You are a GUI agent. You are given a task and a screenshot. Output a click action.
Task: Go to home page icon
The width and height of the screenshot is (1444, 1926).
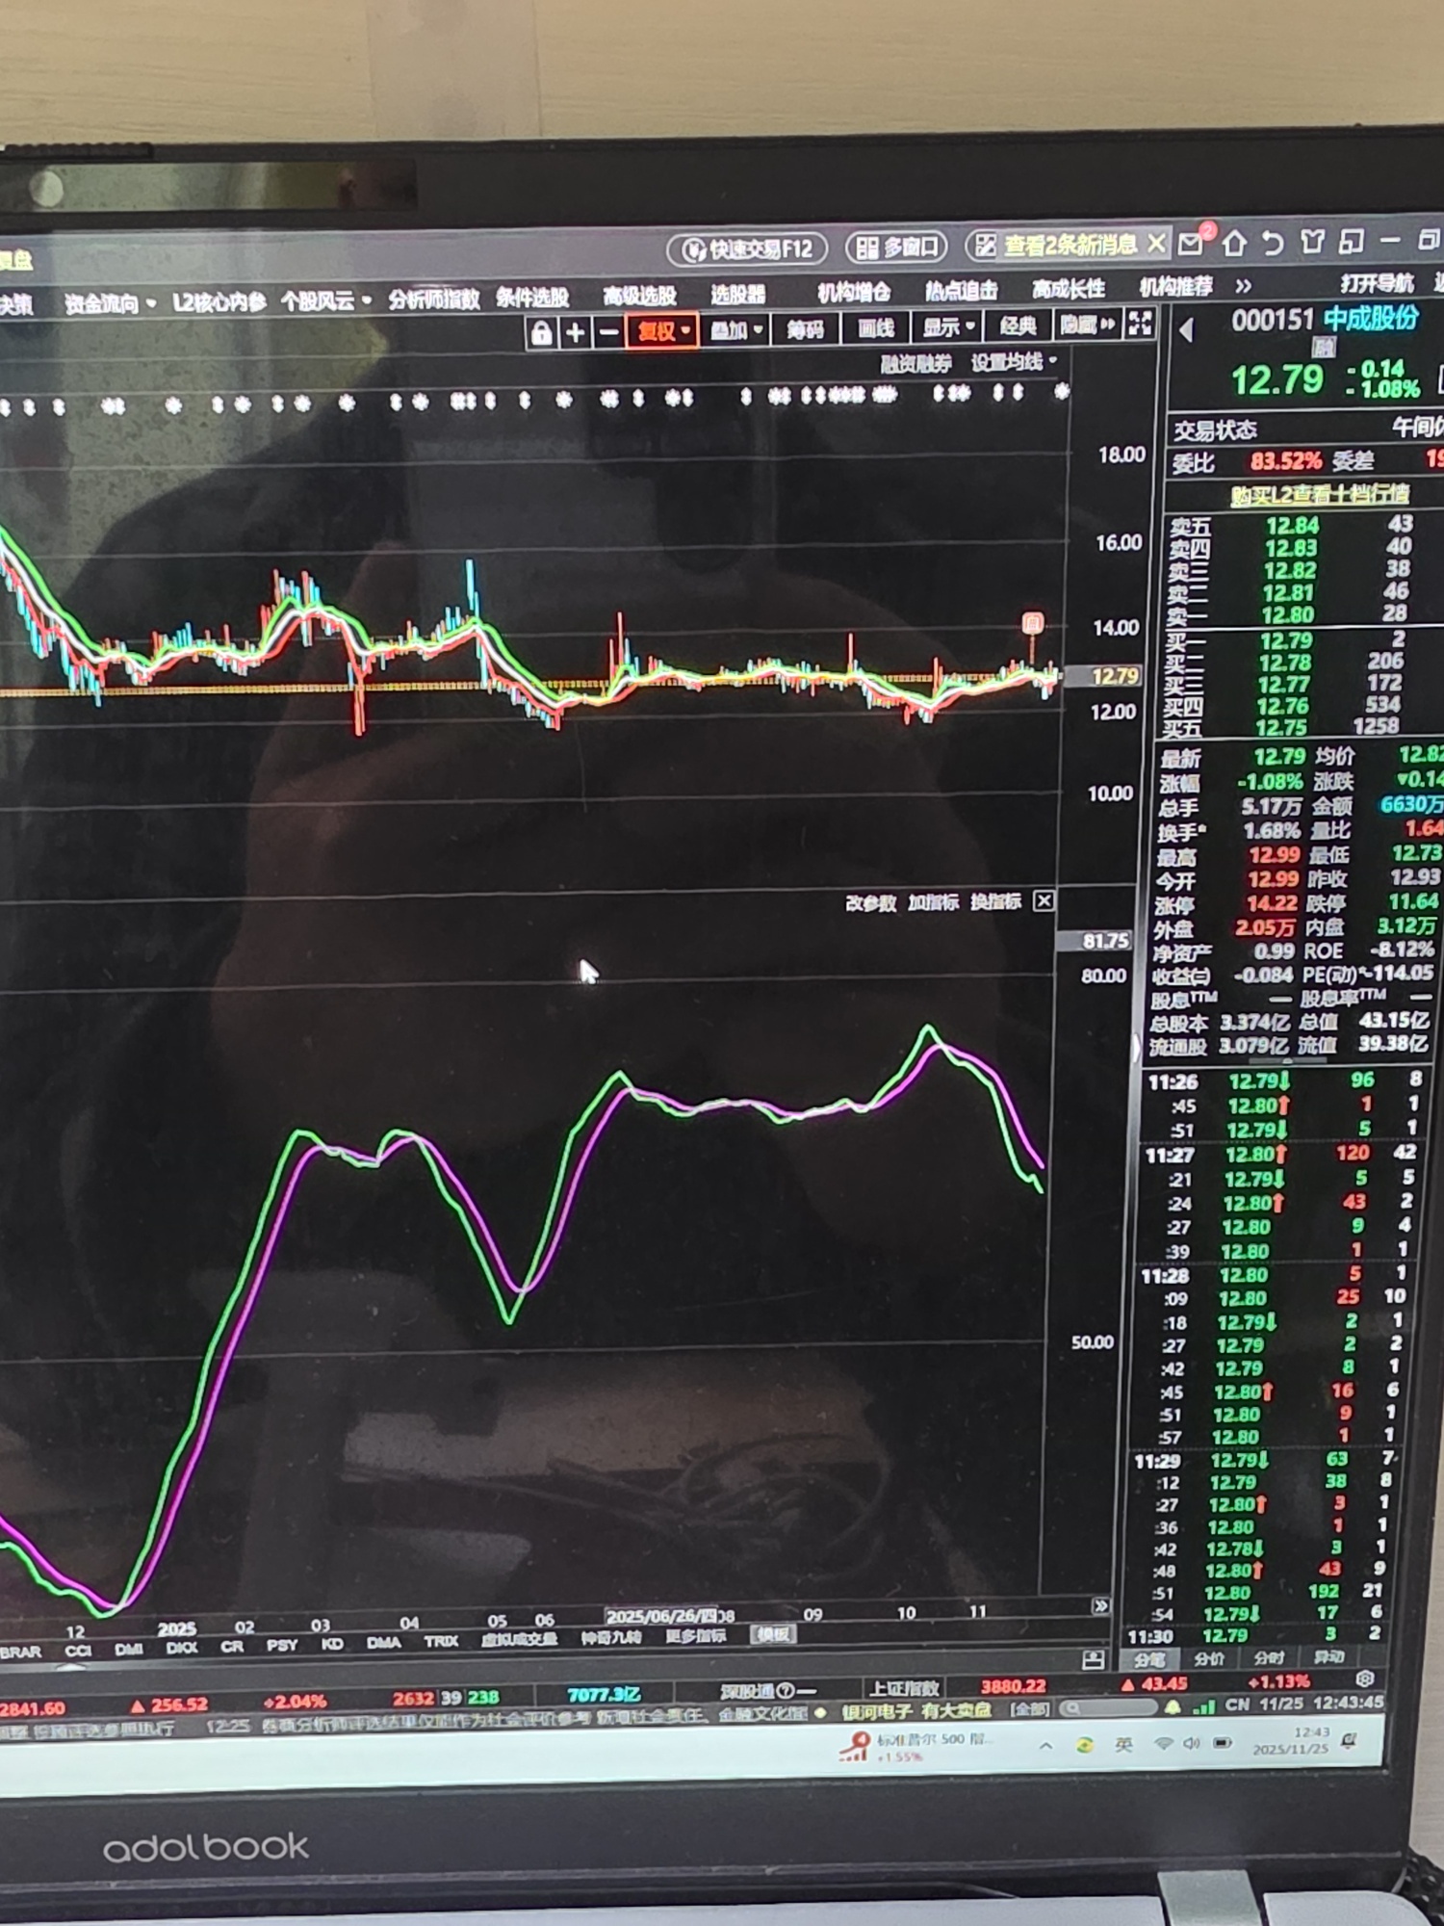(1234, 244)
